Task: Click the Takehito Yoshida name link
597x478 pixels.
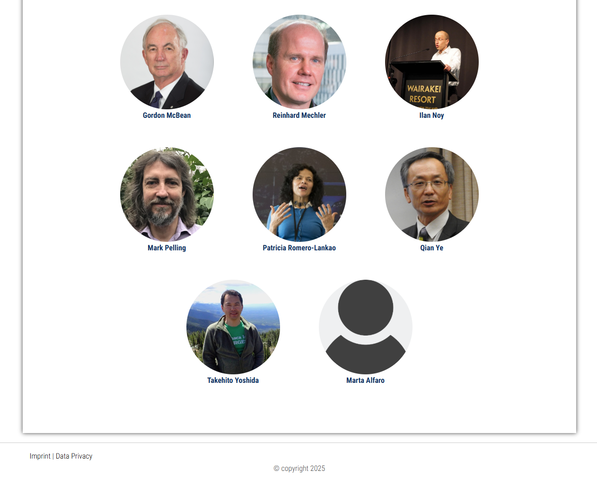Action: [x=233, y=381]
